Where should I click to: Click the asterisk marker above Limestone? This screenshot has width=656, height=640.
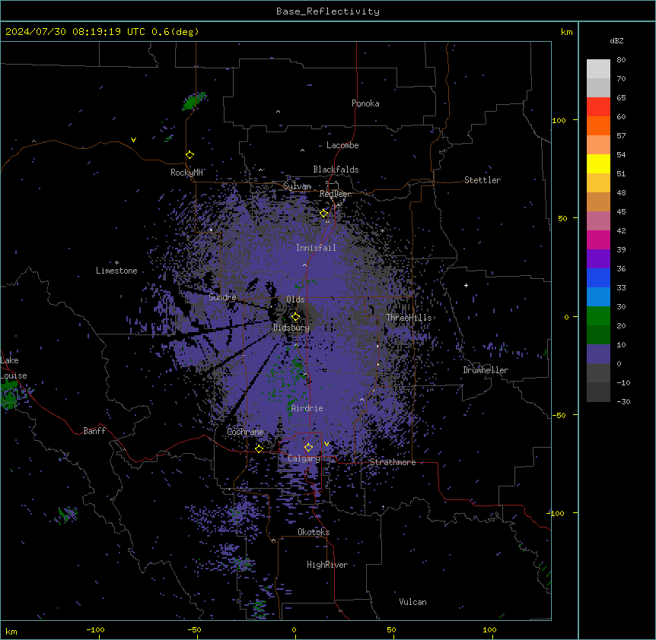click(x=116, y=263)
